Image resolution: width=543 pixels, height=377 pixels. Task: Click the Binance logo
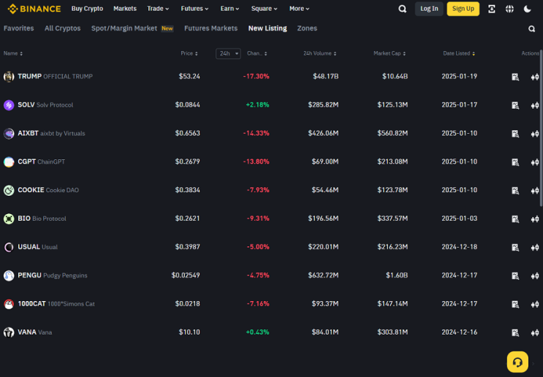(34, 9)
